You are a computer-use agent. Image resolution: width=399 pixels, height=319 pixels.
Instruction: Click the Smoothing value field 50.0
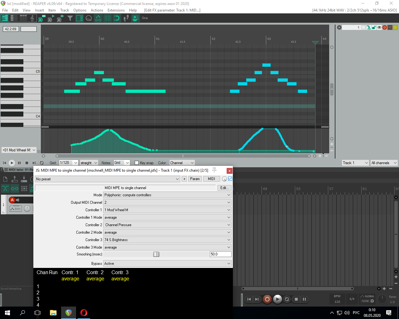click(221, 254)
